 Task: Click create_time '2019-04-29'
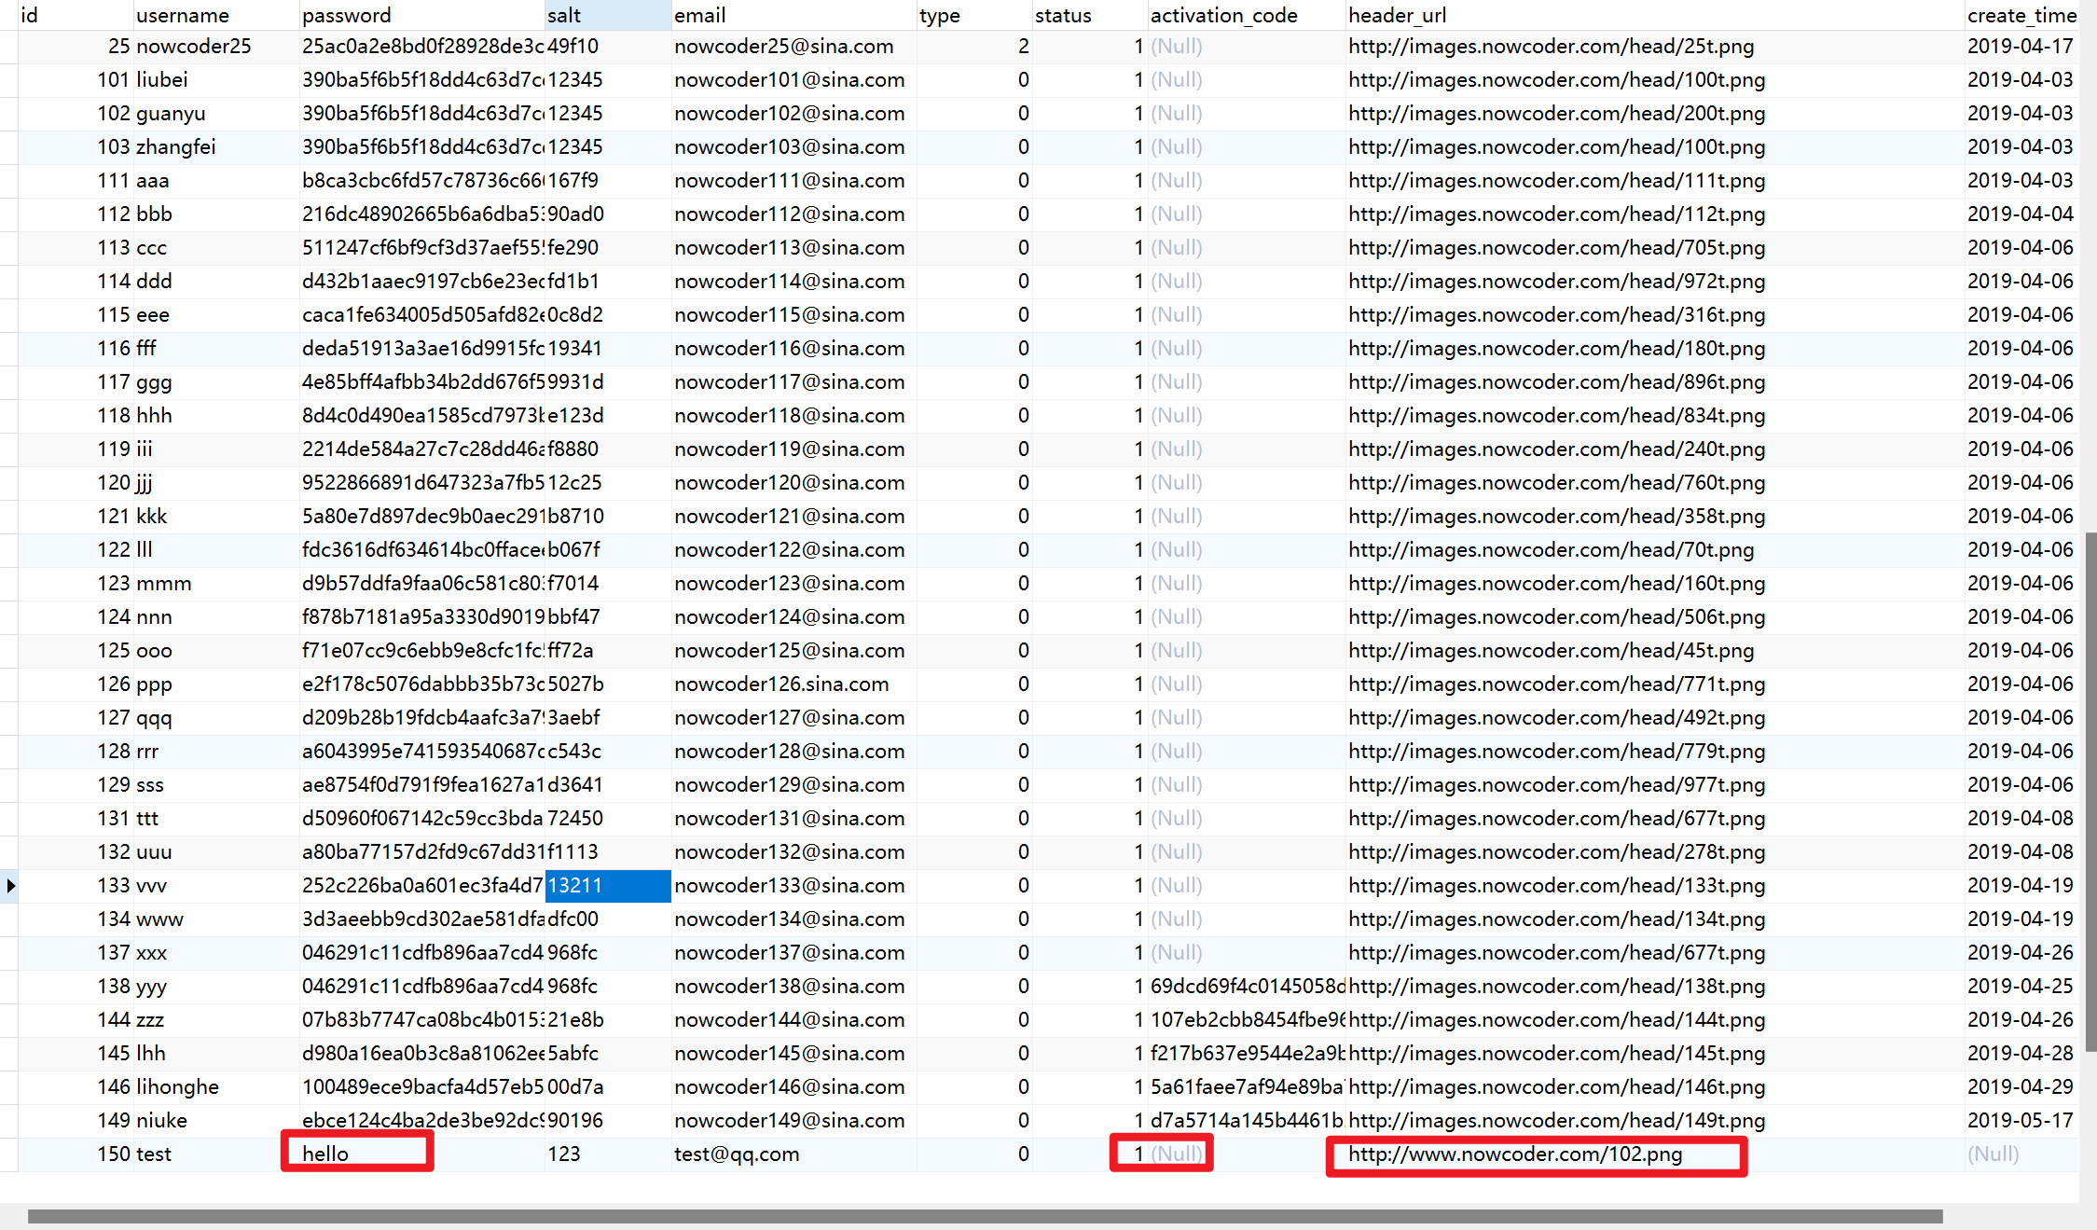(2021, 1087)
